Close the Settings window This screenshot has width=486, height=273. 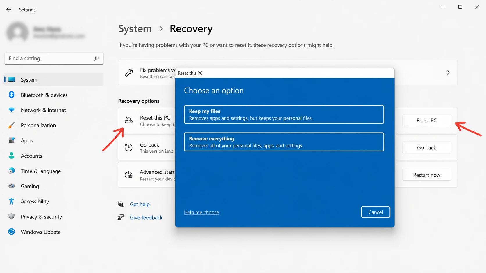click(477, 7)
